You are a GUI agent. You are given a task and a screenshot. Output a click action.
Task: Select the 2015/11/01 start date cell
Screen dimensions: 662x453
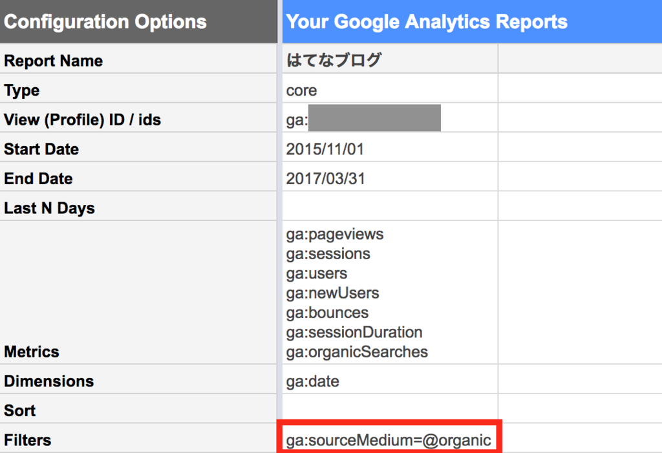pyautogui.click(x=390, y=149)
